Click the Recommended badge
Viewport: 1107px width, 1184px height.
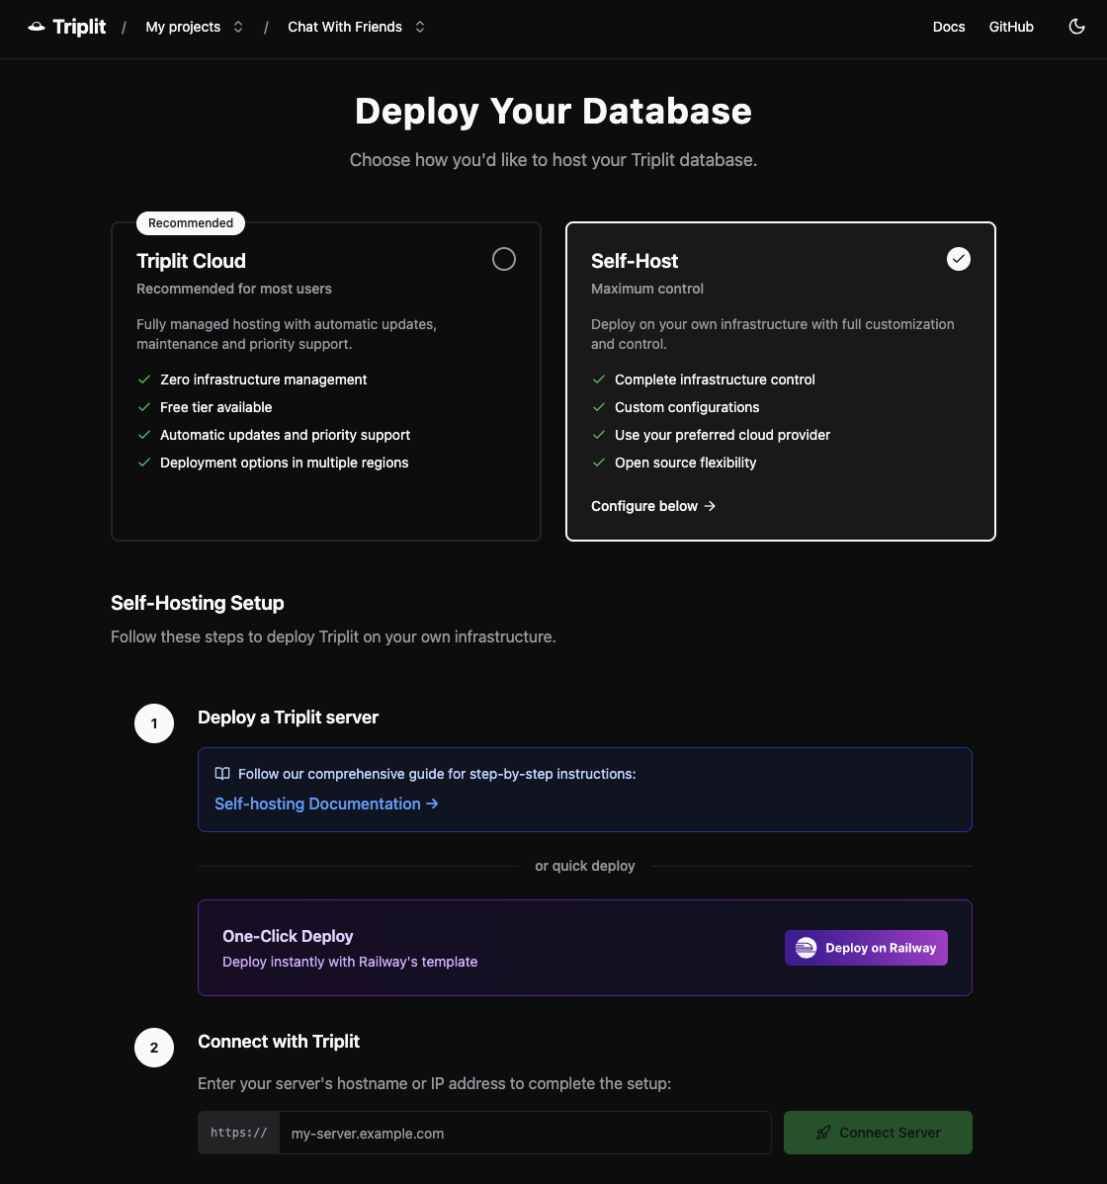(191, 222)
